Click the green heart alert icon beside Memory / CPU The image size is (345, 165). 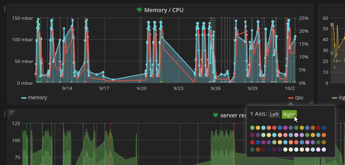[139, 10]
